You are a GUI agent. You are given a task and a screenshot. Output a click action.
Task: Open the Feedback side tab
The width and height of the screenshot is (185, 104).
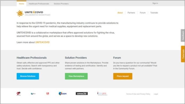click(183, 36)
